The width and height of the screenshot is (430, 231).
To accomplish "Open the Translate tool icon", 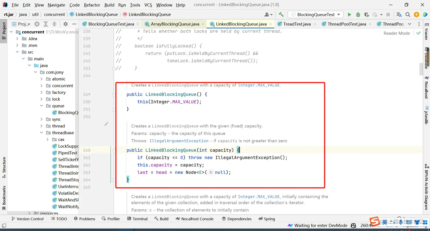I will [x=399, y=15].
